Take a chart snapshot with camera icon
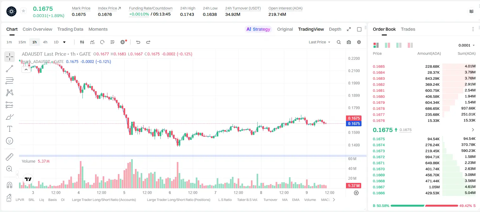The image size is (480, 212). pyautogui.click(x=349, y=42)
